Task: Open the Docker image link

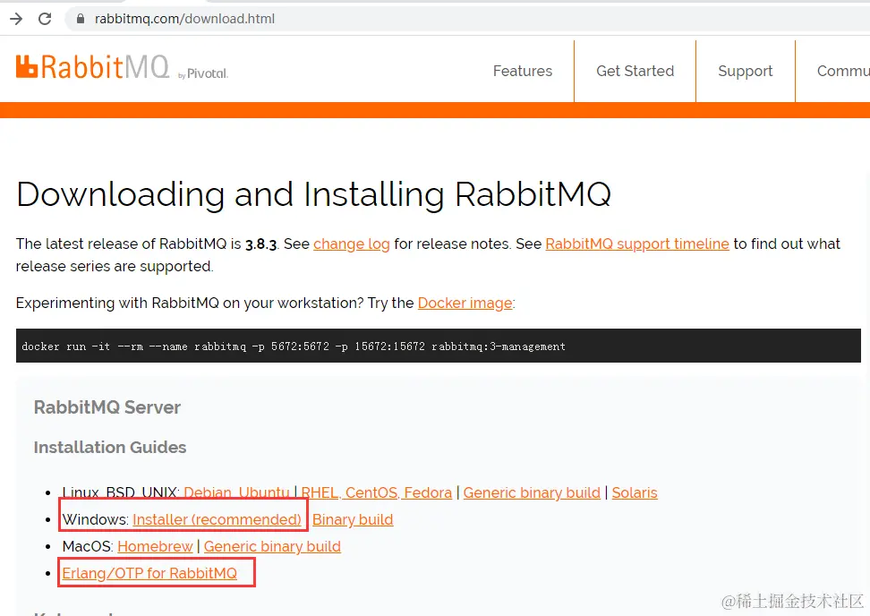Action: click(465, 303)
